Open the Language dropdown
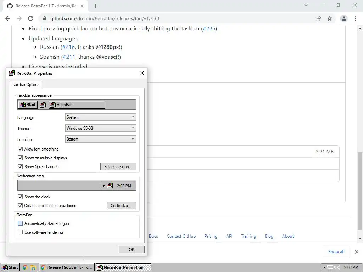This screenshot has width=363, height=272. point(100,117)
